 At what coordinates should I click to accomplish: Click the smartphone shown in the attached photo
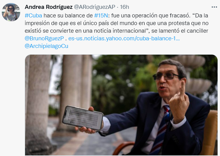(83, 118)
